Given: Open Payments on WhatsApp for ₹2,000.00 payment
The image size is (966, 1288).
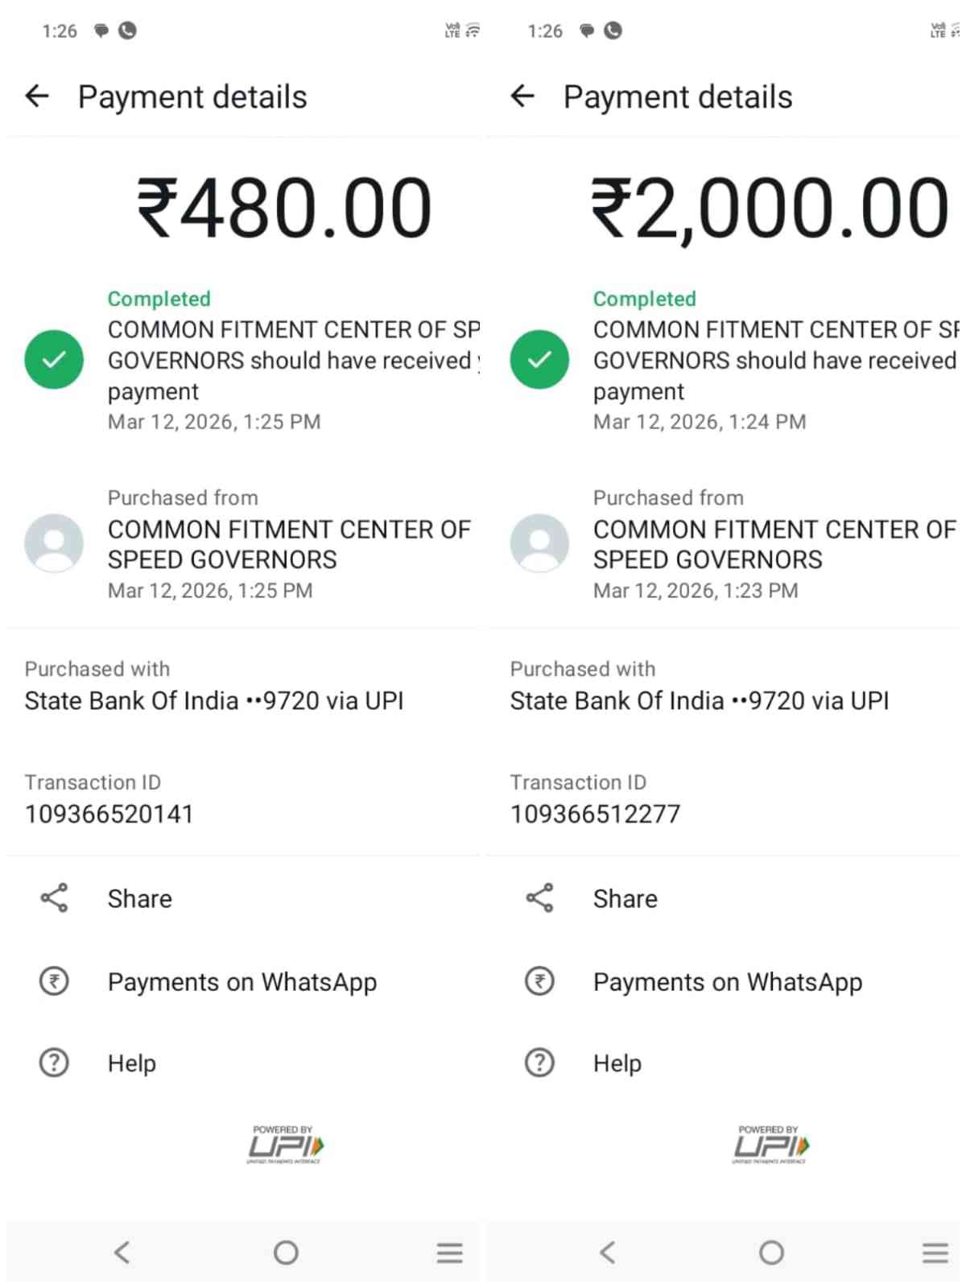Looking at the screenshot, I should [728, 982].
